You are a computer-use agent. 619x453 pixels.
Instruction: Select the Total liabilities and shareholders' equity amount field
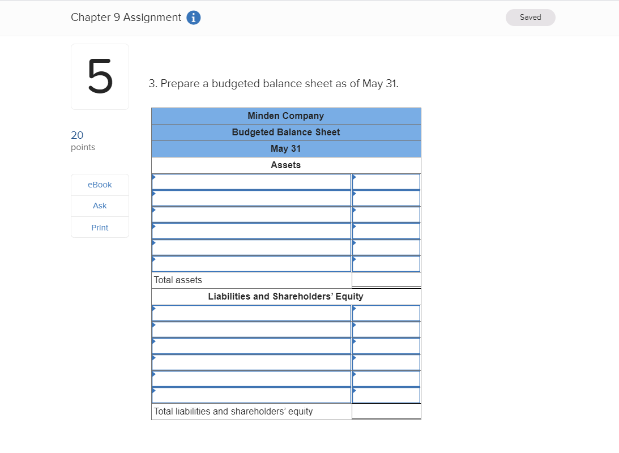(x=386, y=411)
